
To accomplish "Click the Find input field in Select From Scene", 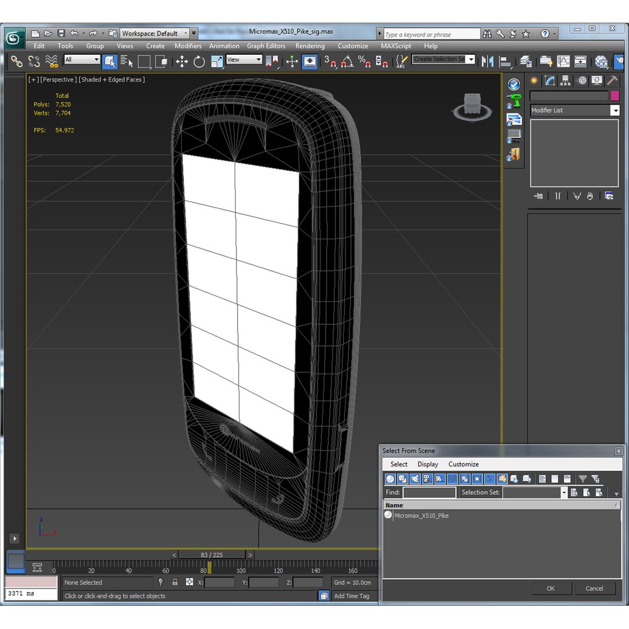I will coord(430,492).
